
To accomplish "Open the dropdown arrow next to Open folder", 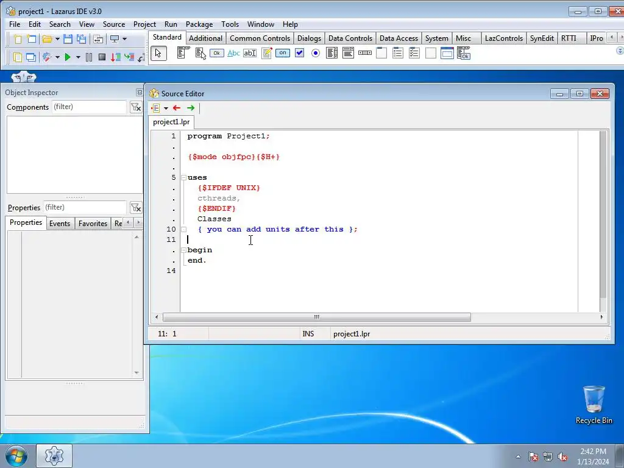I will click(x=57, y=39).
